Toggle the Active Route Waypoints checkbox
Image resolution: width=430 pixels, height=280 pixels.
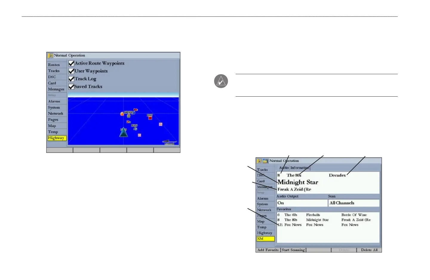click(71, 63)
